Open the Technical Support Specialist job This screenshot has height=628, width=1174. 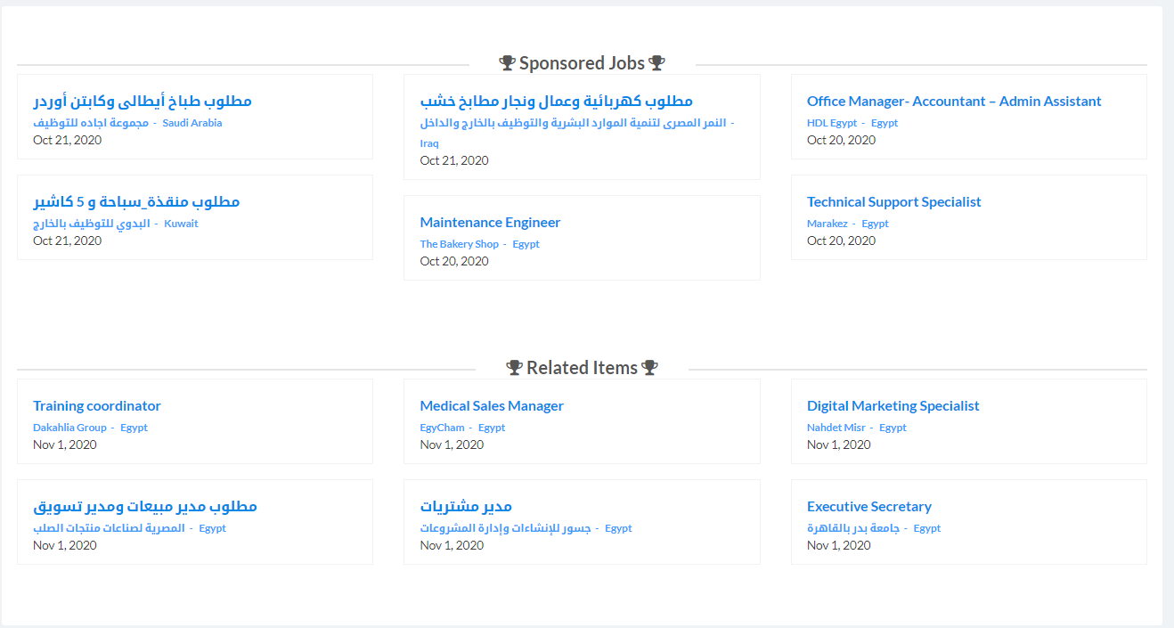pos(893,202)
